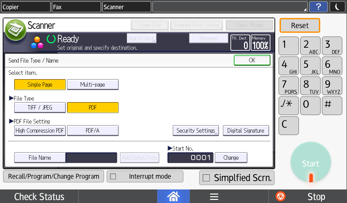Confirm with the OK button

pyautogui.click(x=252, y=60)
